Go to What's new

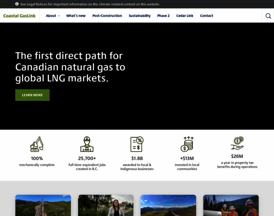[76, 16]
